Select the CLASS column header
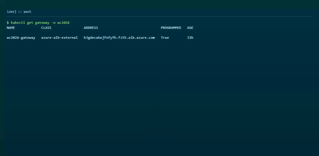The width and height of the screenshot is (319, 156). [x=47, y=28]
